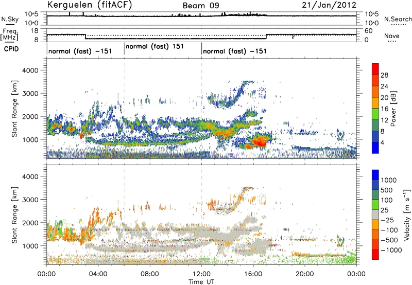Image resolution: width=412 pixels, height=285 pixels.
Task: Click the 'Freq. [MHz]' label
Action: tap(9, 35)
